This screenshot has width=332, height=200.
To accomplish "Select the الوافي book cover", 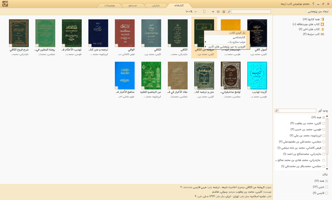I will 125,33.
